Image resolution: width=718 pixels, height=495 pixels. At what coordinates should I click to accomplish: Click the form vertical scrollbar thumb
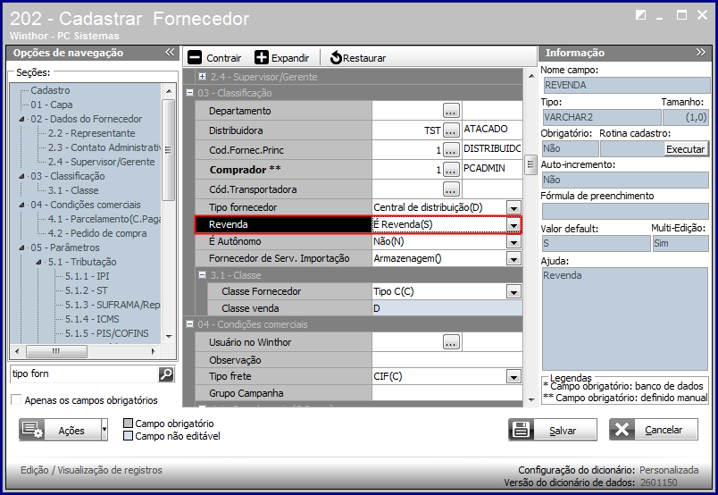530,164
